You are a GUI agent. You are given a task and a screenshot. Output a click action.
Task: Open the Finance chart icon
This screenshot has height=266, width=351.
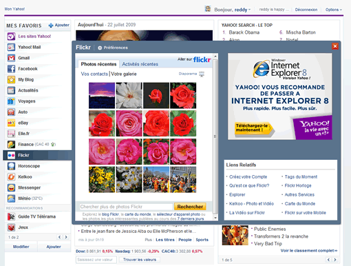tap(11, 144)
